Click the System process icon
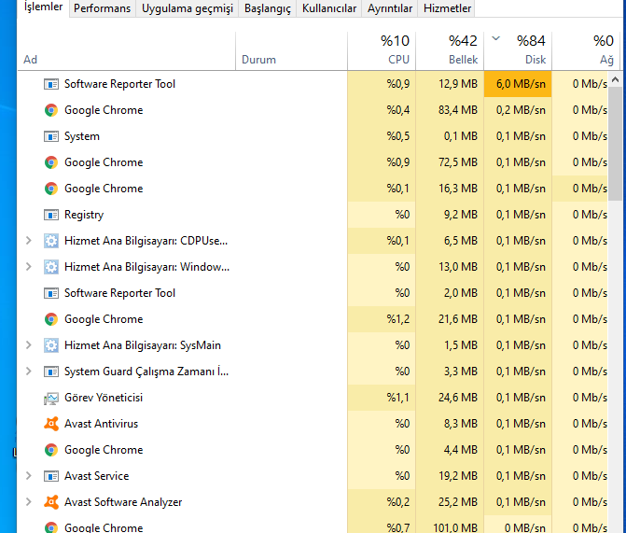 tap(51, 136)
